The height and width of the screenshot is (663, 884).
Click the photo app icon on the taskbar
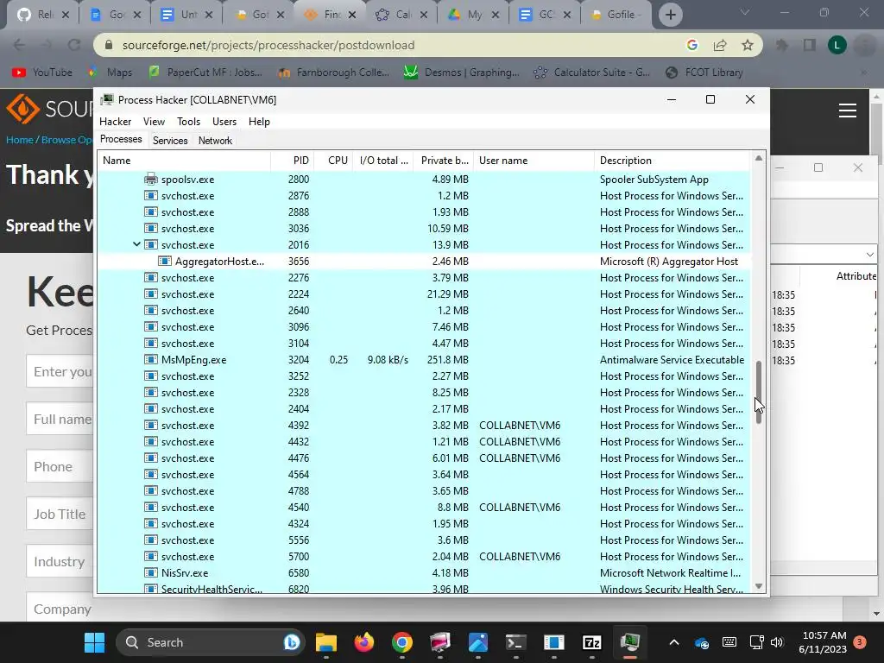pos(477,642)
